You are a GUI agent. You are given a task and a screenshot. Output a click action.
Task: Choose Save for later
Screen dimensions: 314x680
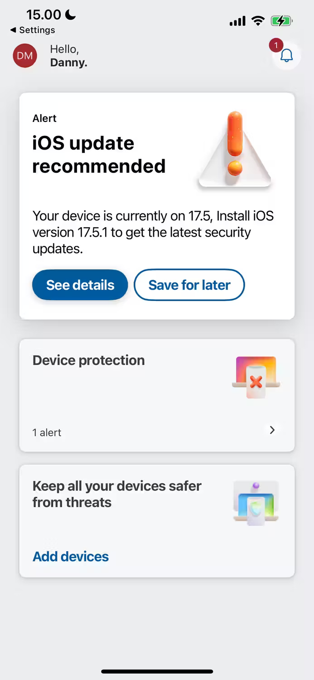click(189, 285)
